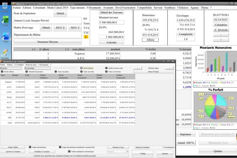The width and height of the screenshot is (237, 158).
Task: Click Détail des Travaux button
Action: pyautogui.click(x=112, y=12)
